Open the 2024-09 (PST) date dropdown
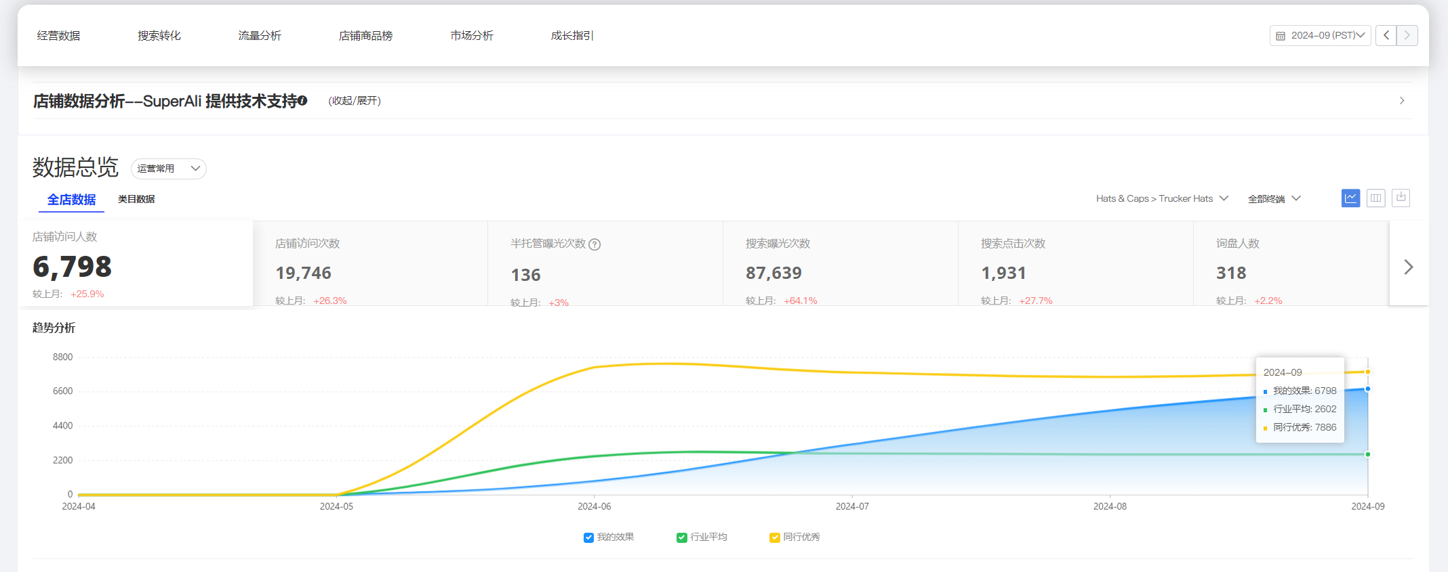This screenshot has height=572, width=1448. [1320, 35]
